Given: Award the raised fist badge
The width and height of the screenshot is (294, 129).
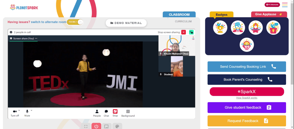Looking at the screenshot, I should 238,27.
